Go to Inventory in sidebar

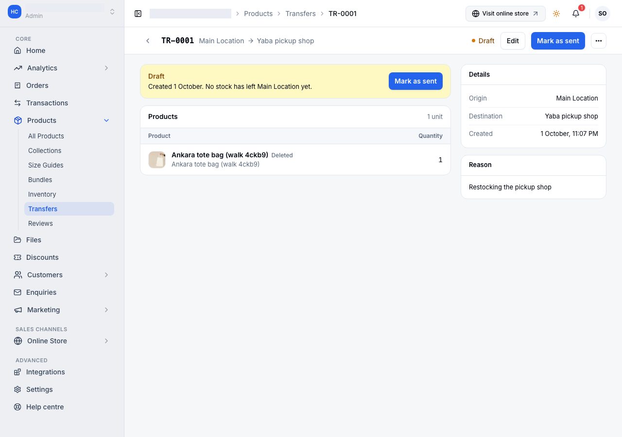tap(69, 194)
